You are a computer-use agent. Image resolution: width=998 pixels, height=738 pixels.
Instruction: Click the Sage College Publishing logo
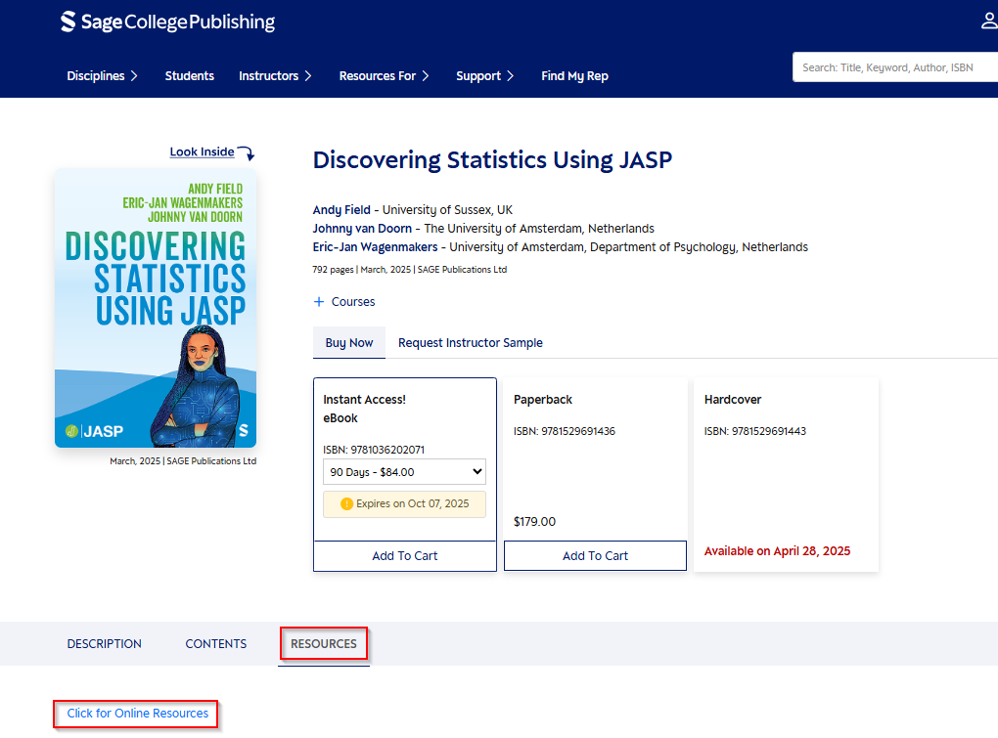tap(168, 22)
